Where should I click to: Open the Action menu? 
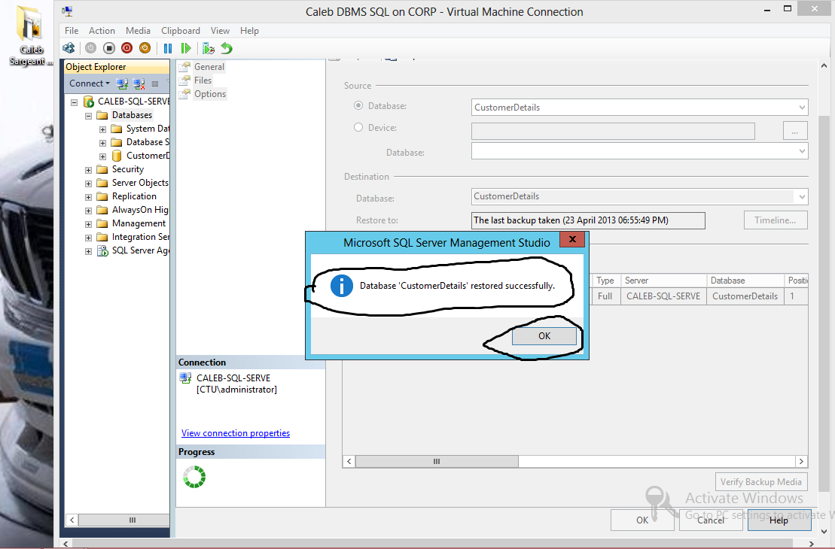[x=102, y=31]
